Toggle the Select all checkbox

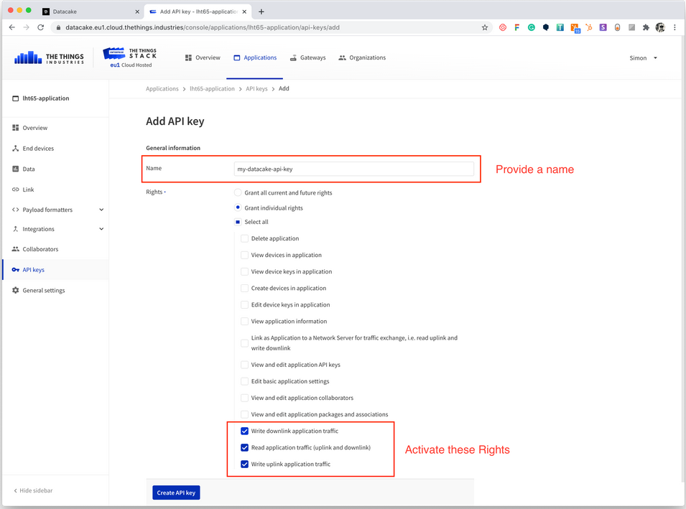point(238,222)
